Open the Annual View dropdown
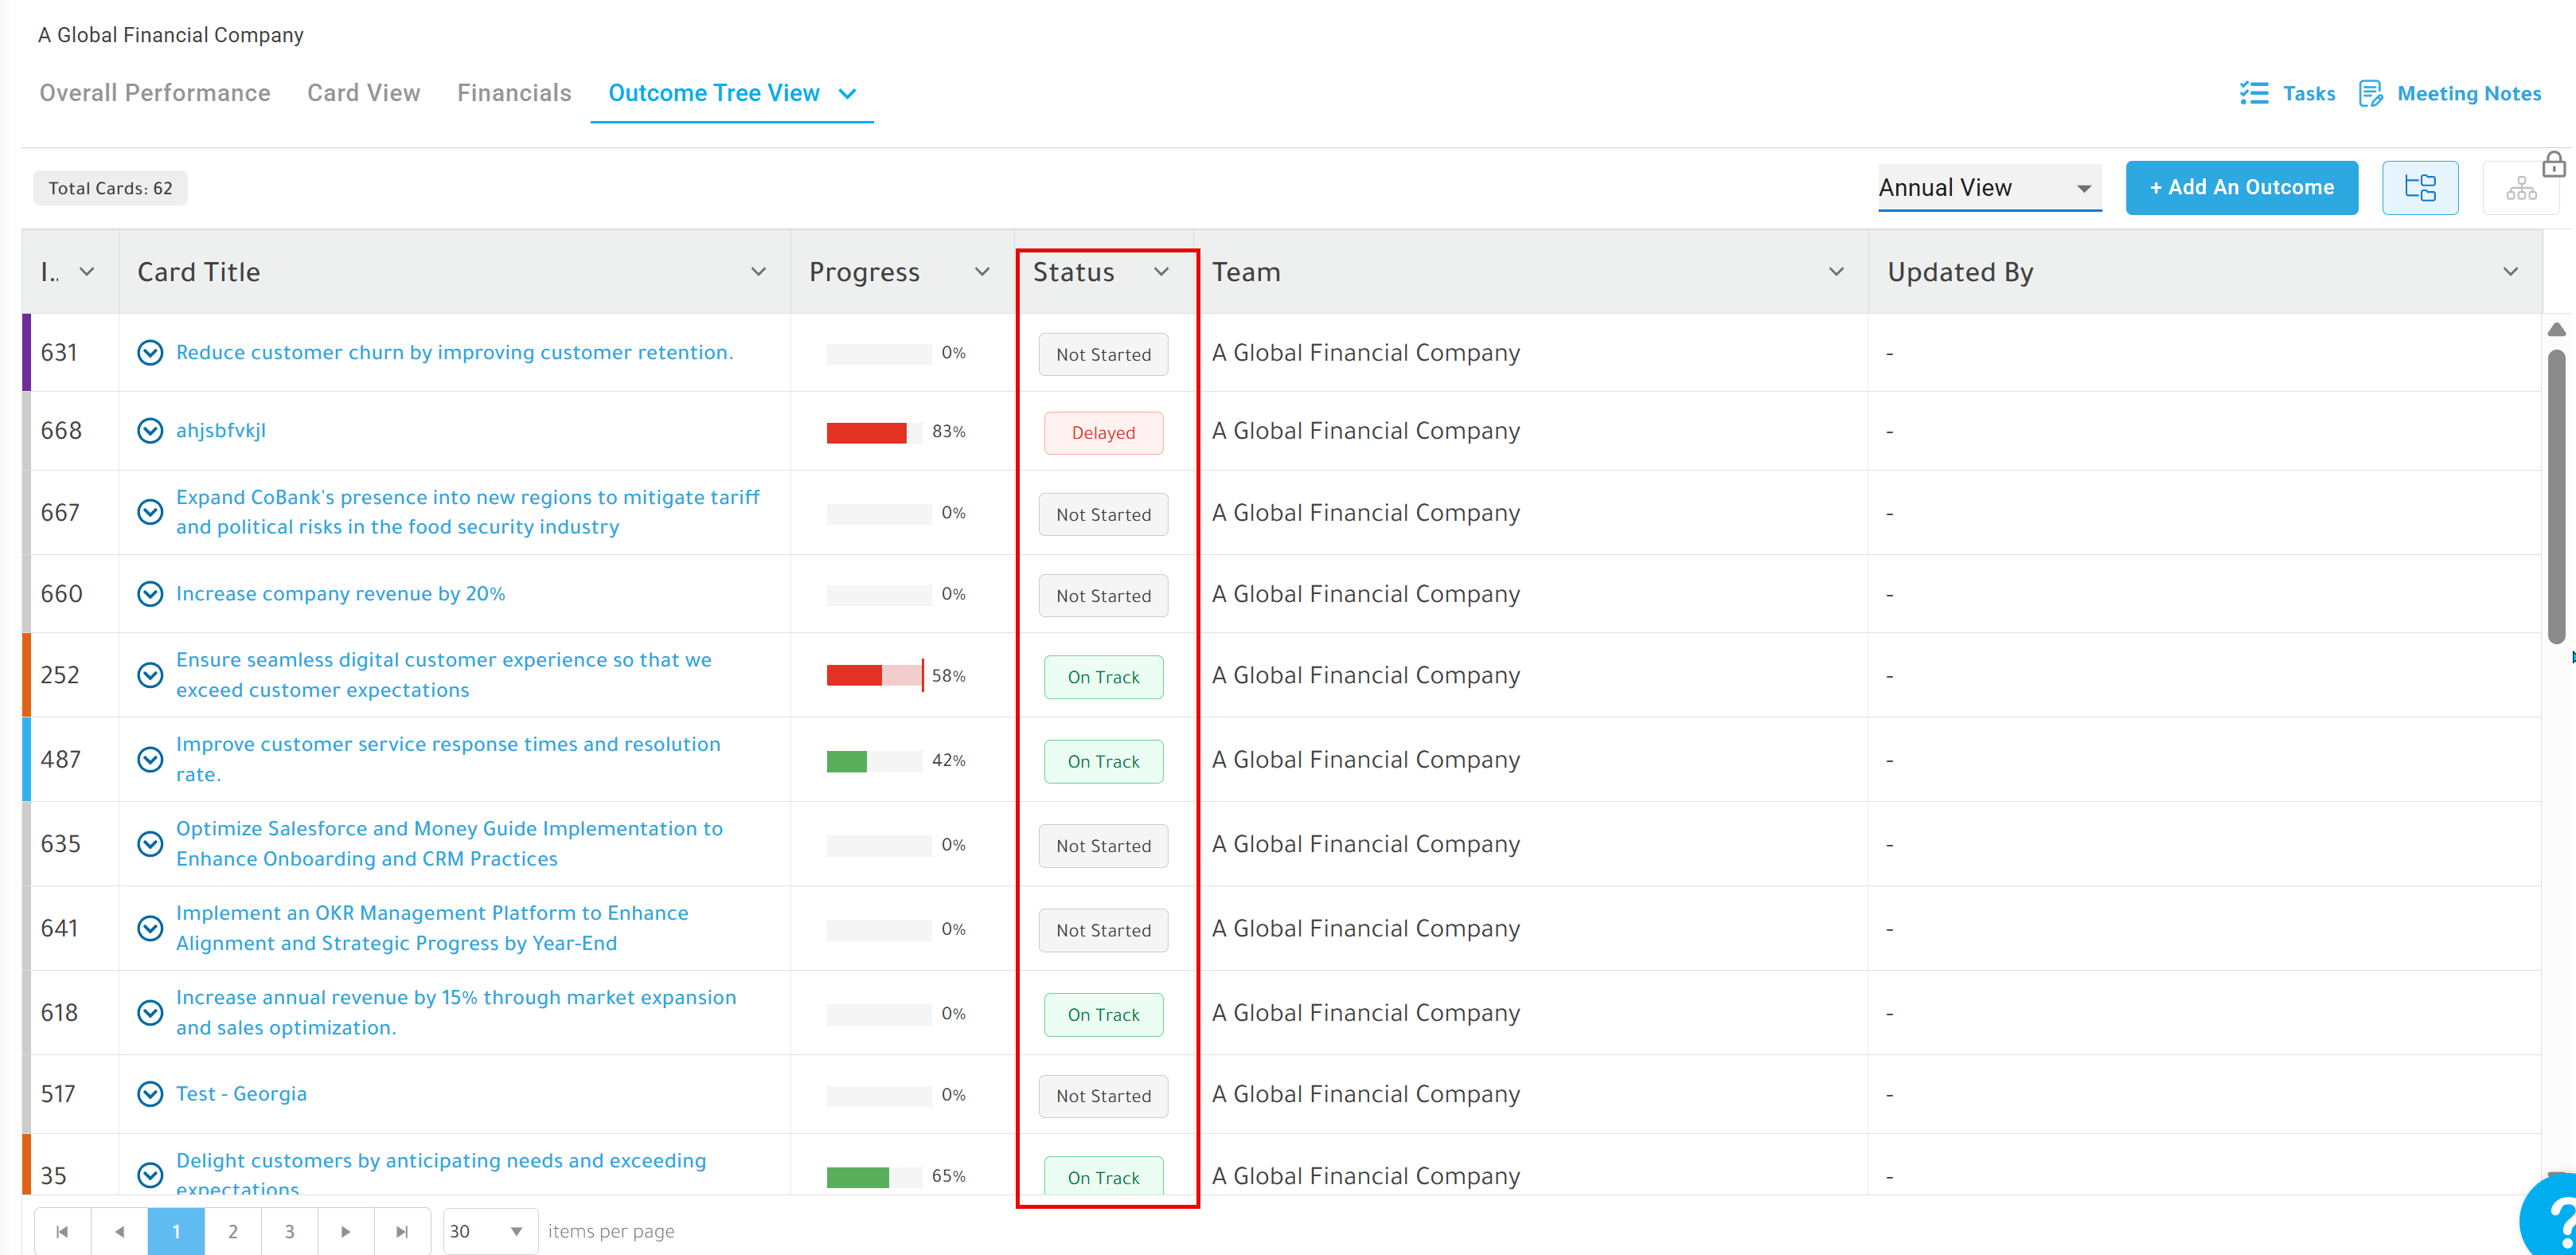The image size is (2576, 1255). tap(1989, 188)
